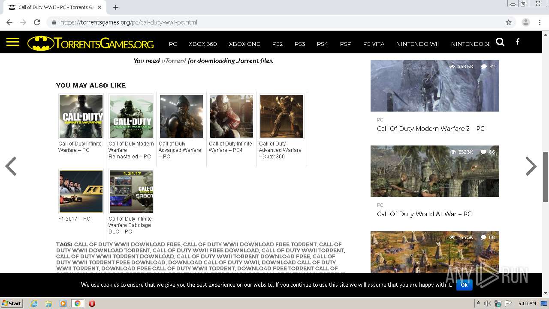Select PS2 category

point(278,44)
